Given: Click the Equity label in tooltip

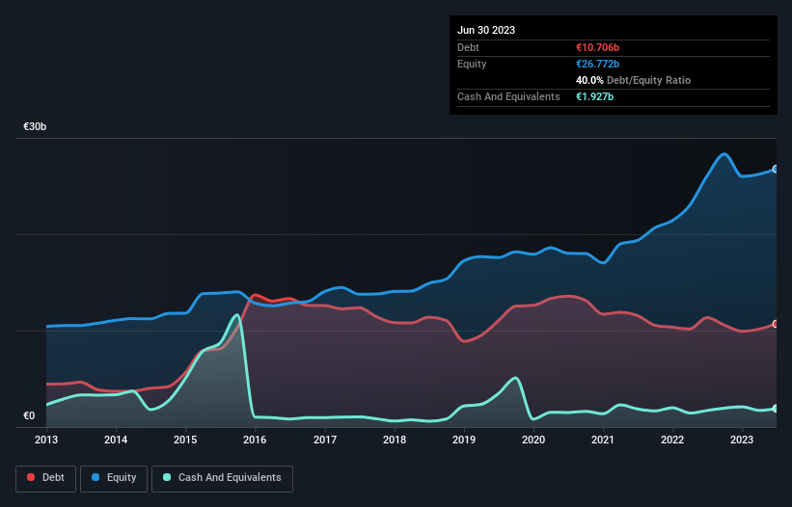Looking at the screenshot, I should point(472,64).
